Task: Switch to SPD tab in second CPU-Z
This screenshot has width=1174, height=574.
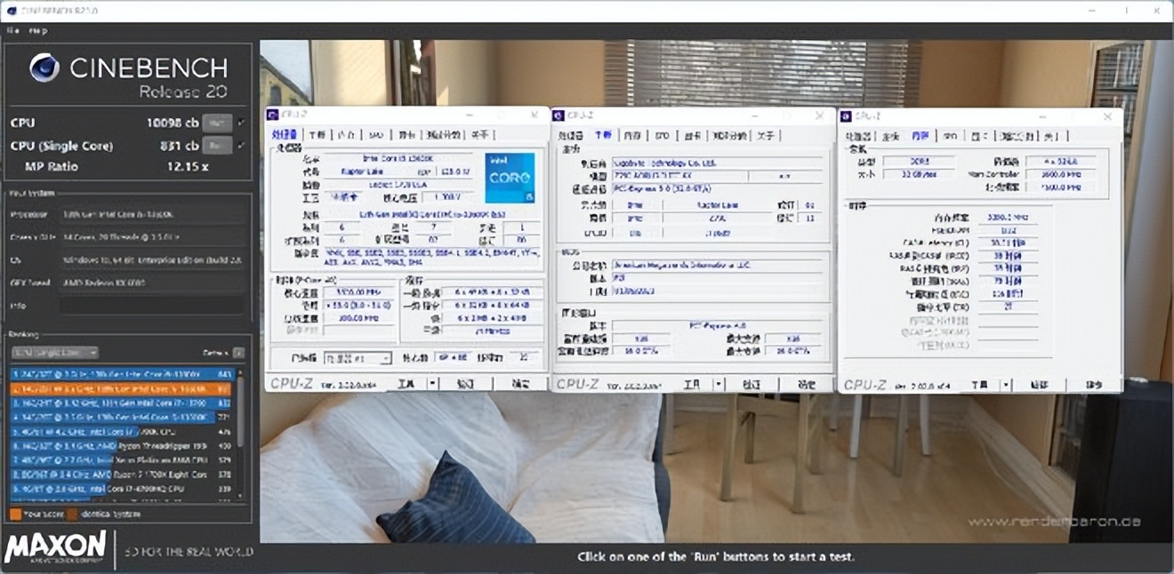Action: (661, 135)
